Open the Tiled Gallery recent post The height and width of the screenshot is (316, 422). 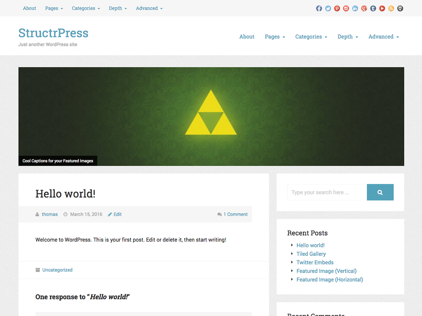pos(311,254)
